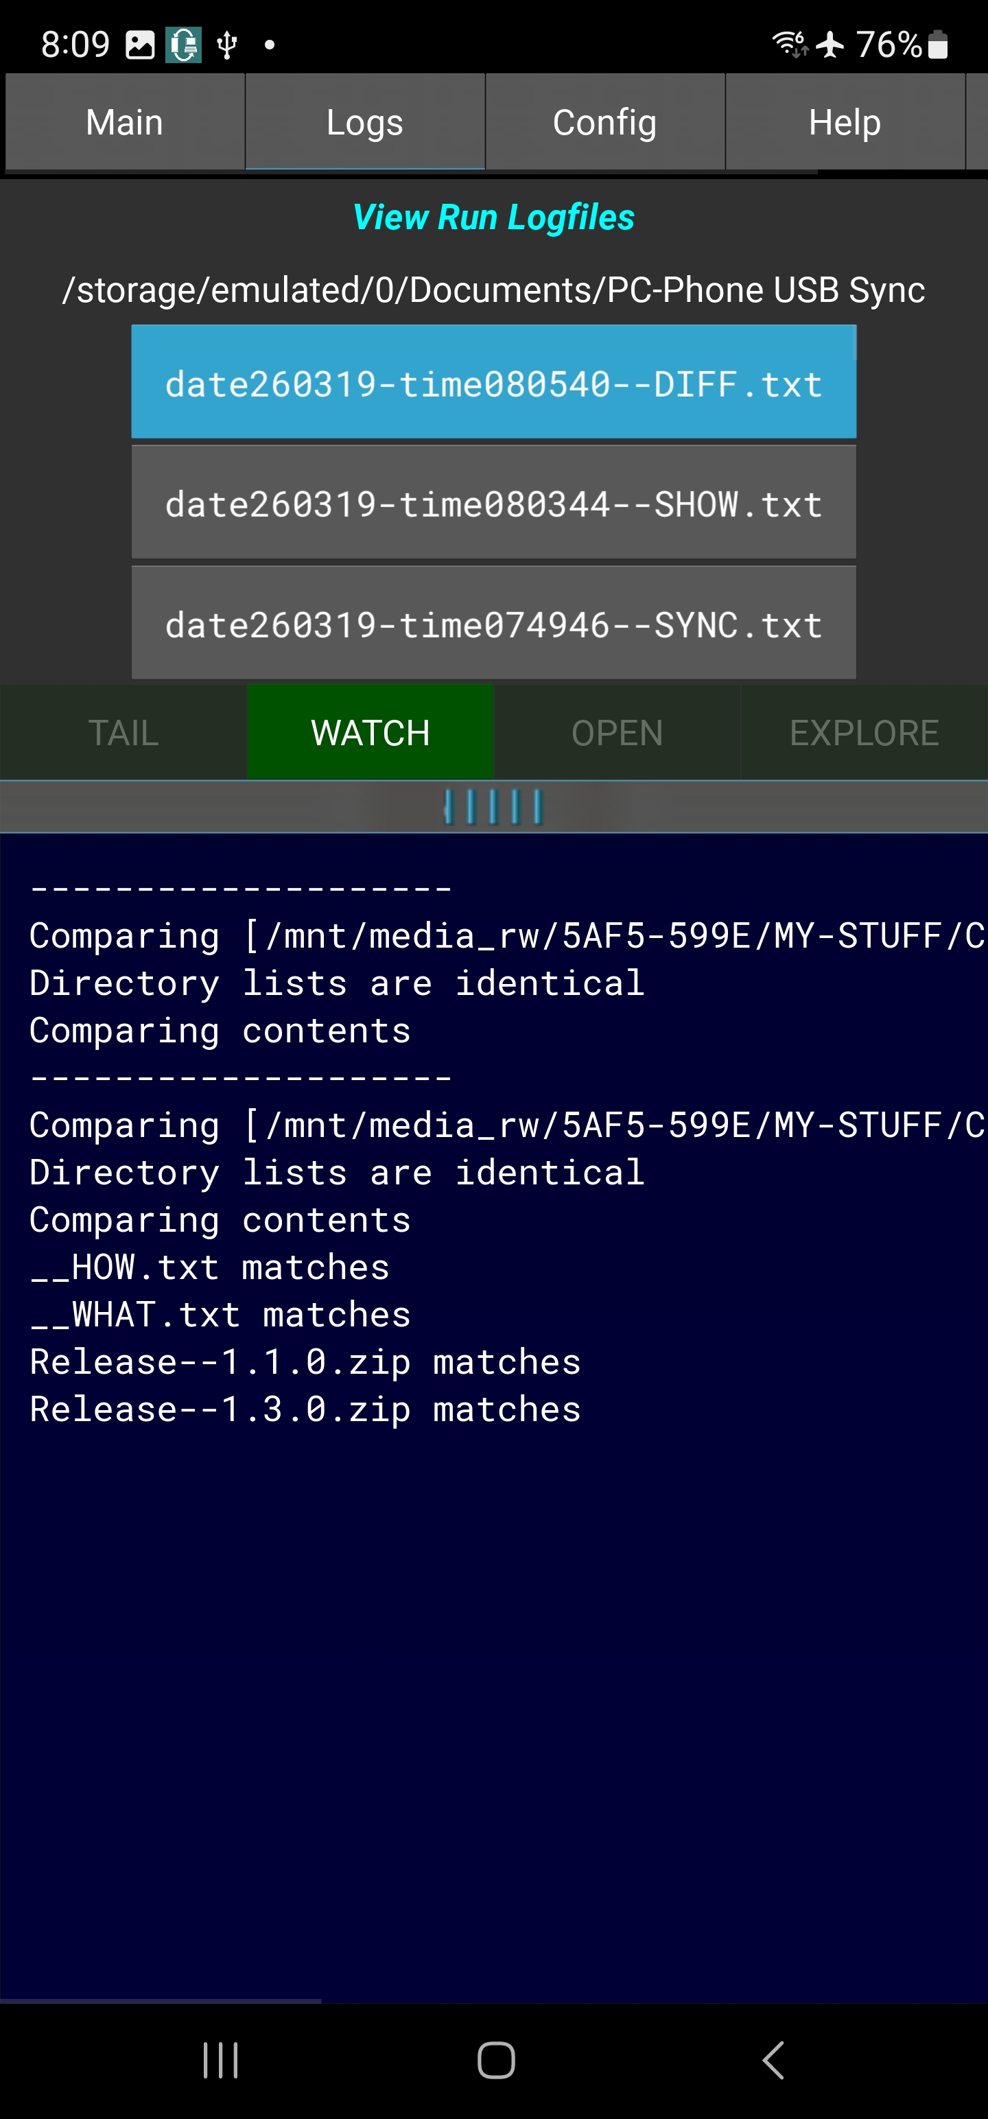Tap the teal sync app notification icon
Screen dimensions: 988x2119
pos(183,45)
